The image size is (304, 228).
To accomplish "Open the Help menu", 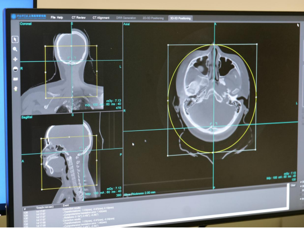I will click(x=60, y=17).
